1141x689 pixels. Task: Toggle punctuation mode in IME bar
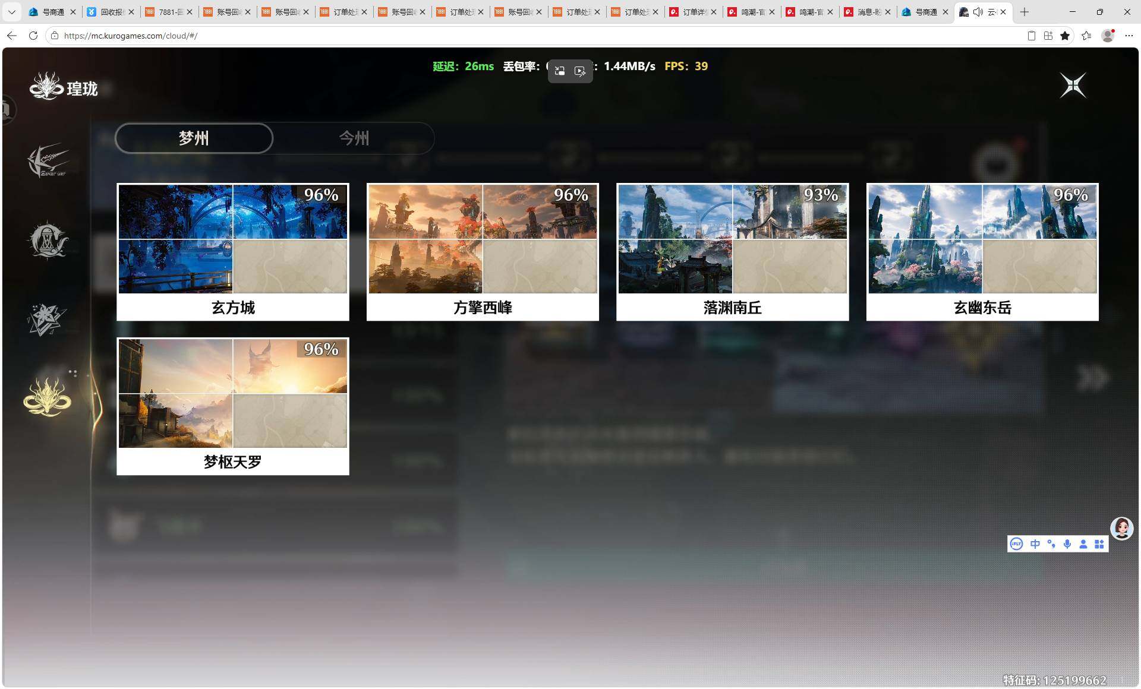tap(1051, 544)
